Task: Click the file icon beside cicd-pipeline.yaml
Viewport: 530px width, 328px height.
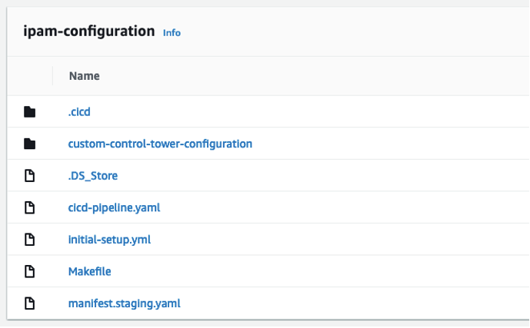Action: click(x=30, y=207)
